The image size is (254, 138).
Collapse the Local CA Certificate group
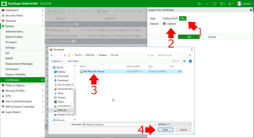click(x=48, y=24)
